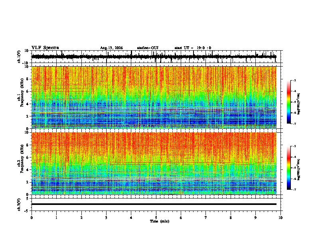Click the ch.1 'Frequency (kHz)' axis title
The height and width of the screenshot is (244, 316).
(22, 92)
